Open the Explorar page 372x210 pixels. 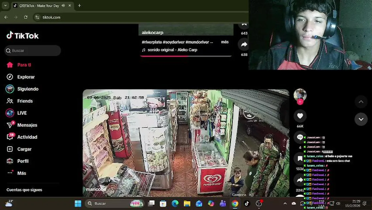(20, 77)
